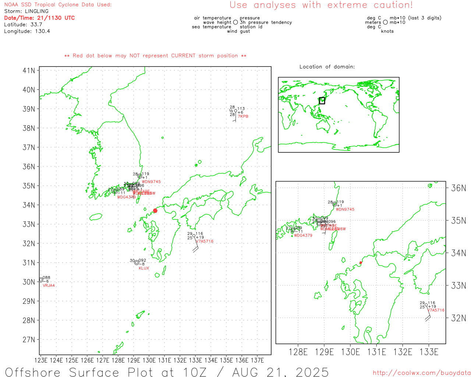Viewport: 471px width, 377px height.
Task: Click the red WDG4379 label in the zoomed map
Action: coord(303,235)
